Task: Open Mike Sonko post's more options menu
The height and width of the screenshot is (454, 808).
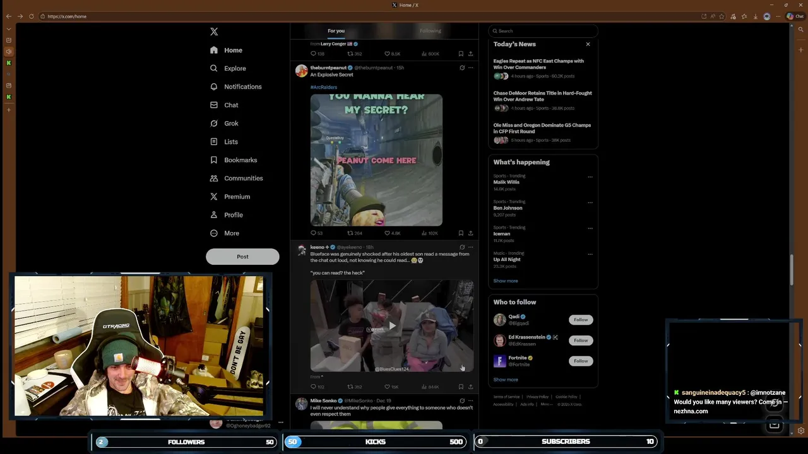Action: pyautogui.click(x=470, y=400)
